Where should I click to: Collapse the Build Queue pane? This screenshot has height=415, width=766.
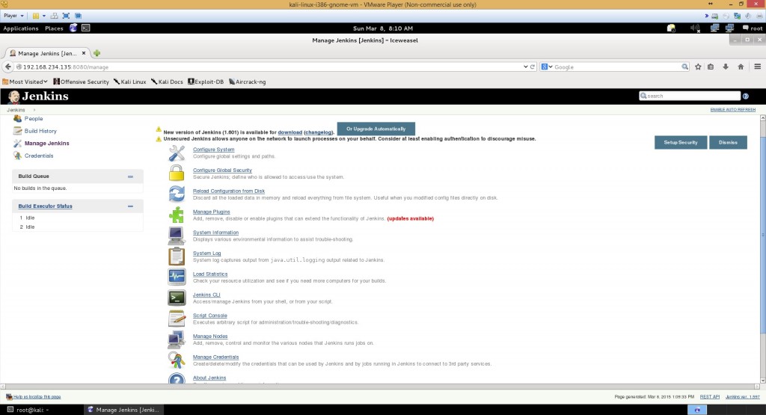(130, 176)
